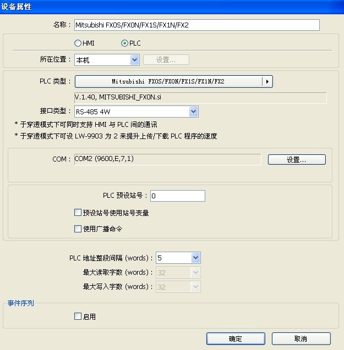Click the 设备属性 title bar
The height and width of the screenshot is (350, 344).
tap(172, 7)
